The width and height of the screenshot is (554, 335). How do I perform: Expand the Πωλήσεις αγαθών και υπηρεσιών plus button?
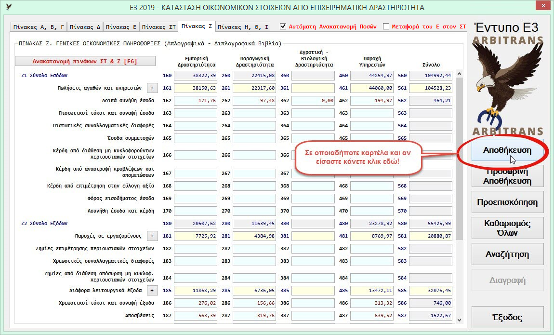click(x=152, y=88)
